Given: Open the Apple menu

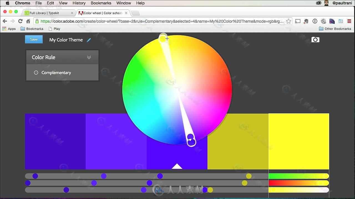Looking at the screenshot, I should (x=7, y=3).
